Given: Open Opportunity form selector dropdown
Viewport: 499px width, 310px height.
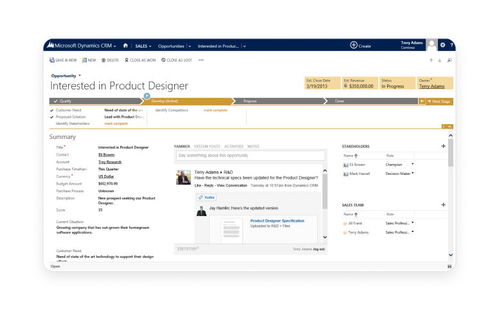Looking at the screenshot, I should click(x=80, y=75).
